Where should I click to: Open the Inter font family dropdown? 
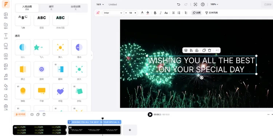pyautogui.click(x=113, y=13)
